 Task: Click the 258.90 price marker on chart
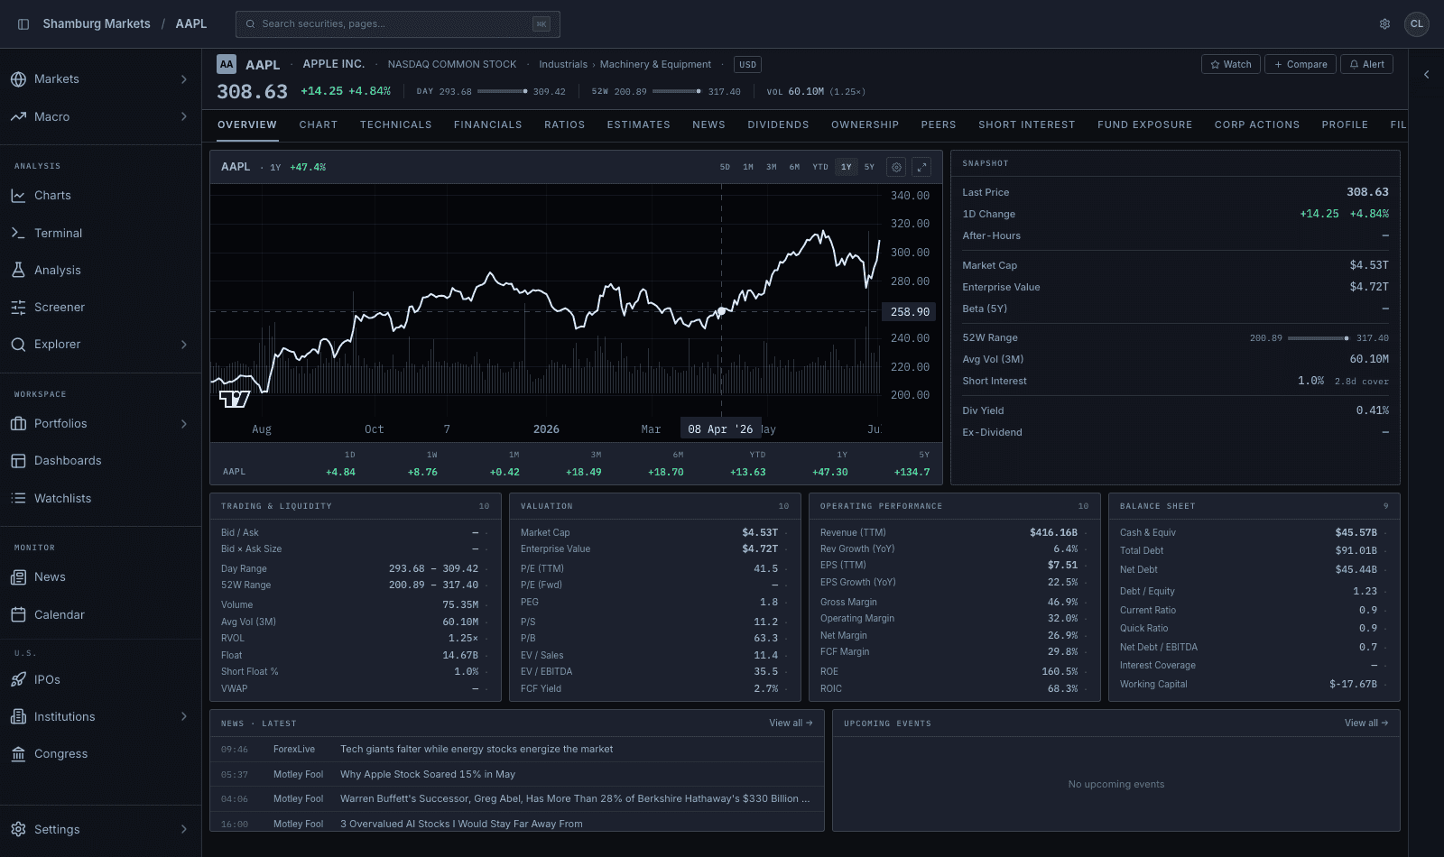(x=909, y=311)
